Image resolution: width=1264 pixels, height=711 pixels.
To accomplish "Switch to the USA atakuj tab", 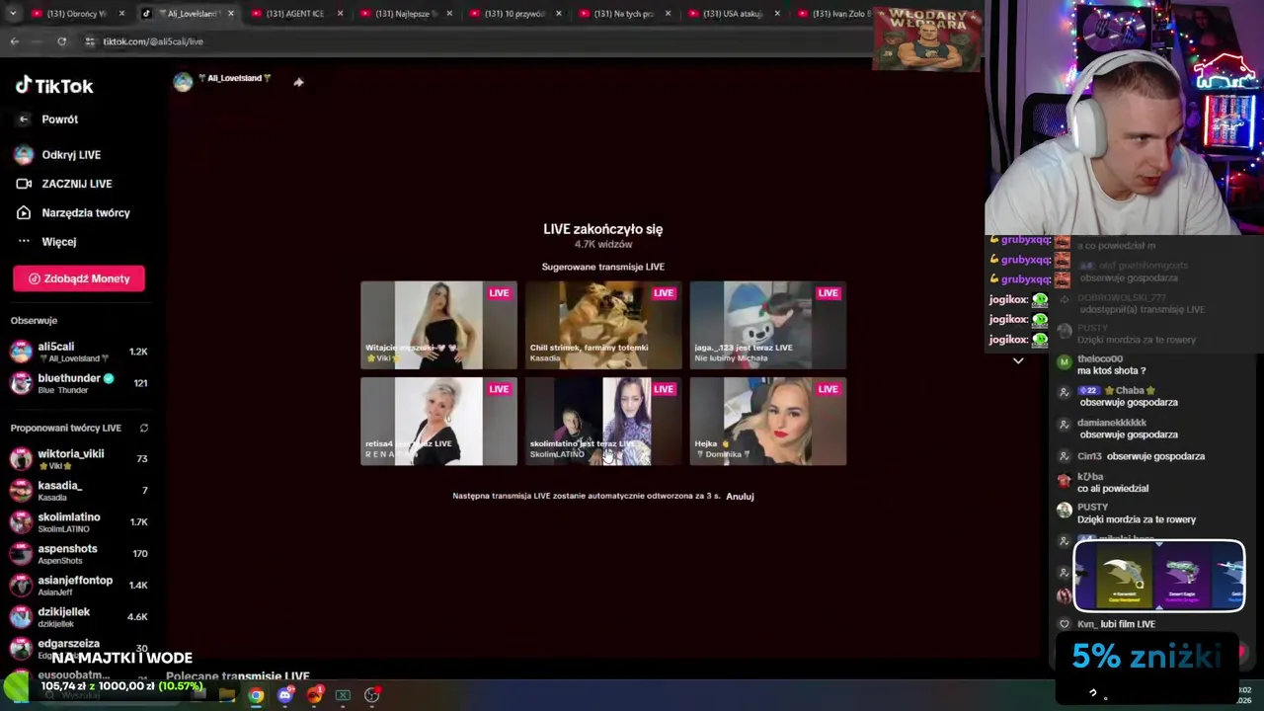I will 733,14.
